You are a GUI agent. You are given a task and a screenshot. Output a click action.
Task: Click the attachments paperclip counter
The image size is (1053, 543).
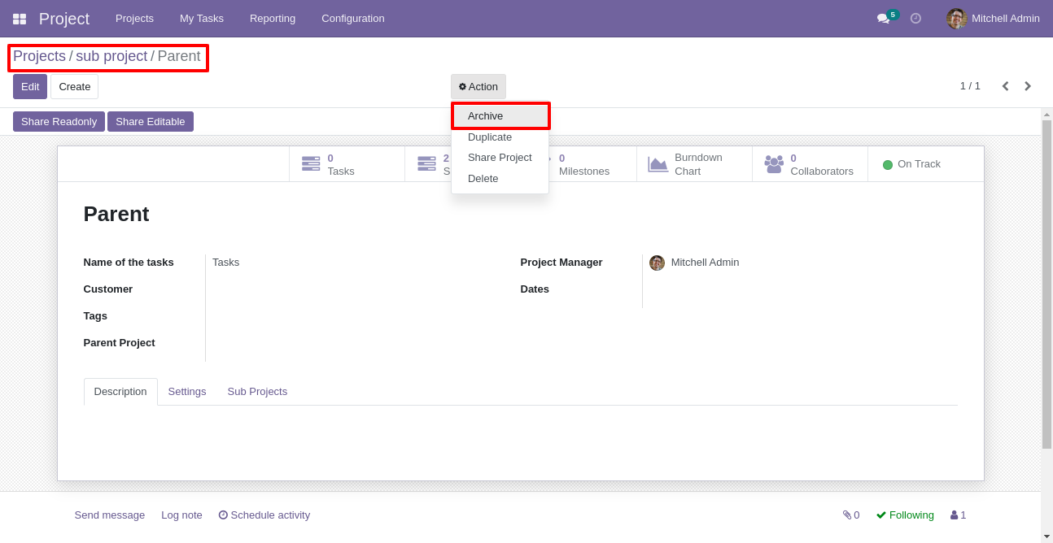(x=851, y=515)
